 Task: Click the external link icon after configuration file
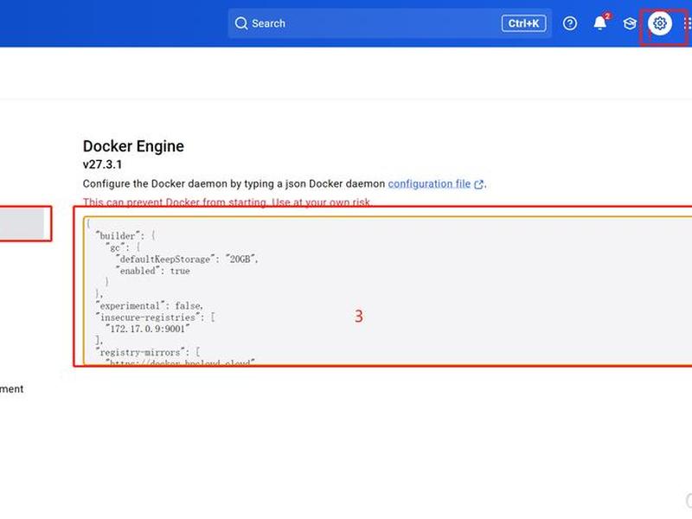point(479,184)
